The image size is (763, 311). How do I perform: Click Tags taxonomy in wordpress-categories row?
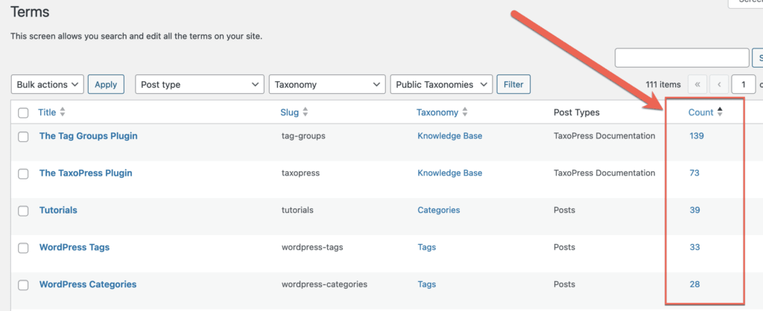[x=427, y=284]
